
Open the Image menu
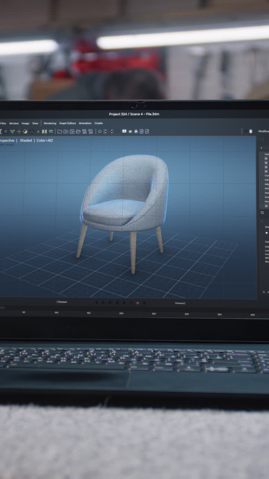(x=25, y=123)
